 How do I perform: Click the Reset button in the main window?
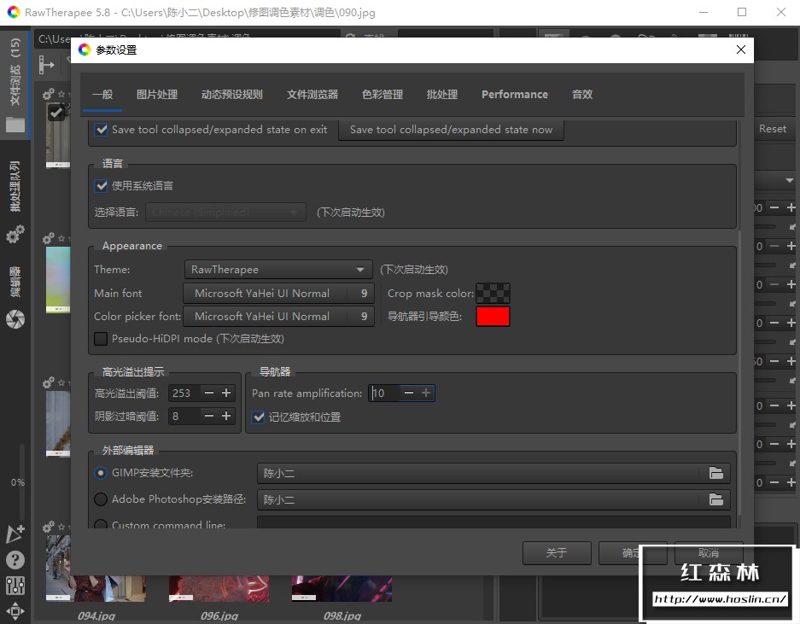pos(773,129)
